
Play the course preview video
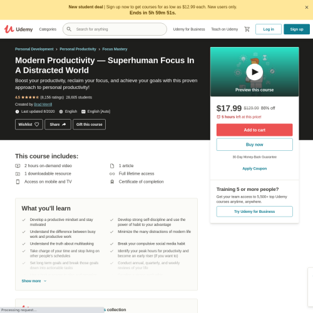(254, 72)
